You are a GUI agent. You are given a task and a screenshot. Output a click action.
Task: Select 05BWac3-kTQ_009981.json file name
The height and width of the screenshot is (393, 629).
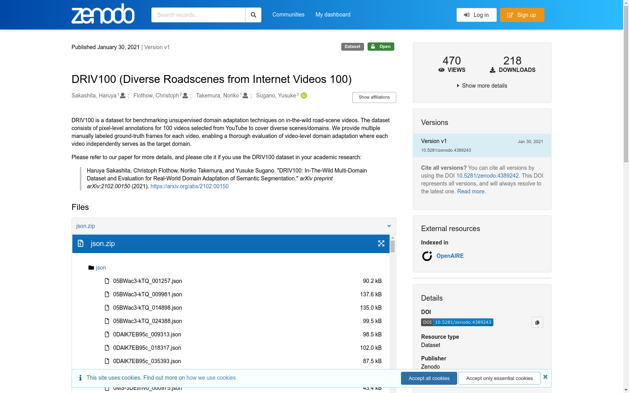point(147,294)
